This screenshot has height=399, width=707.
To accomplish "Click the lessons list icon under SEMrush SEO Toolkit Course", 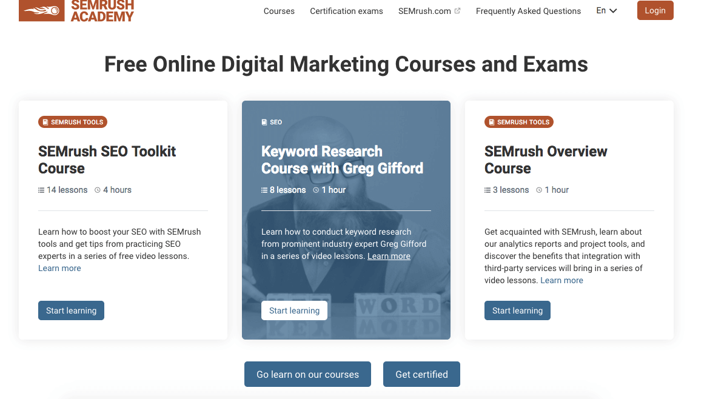I will (x=41, y=190).
